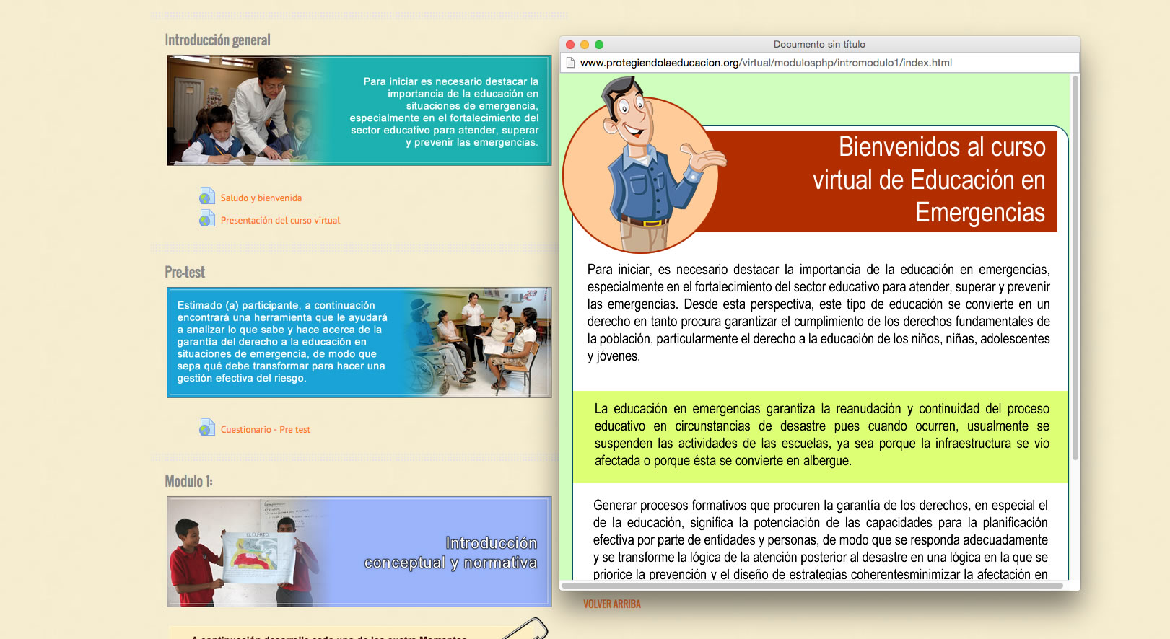Open the Cuestionario - Pre test link

265,430
